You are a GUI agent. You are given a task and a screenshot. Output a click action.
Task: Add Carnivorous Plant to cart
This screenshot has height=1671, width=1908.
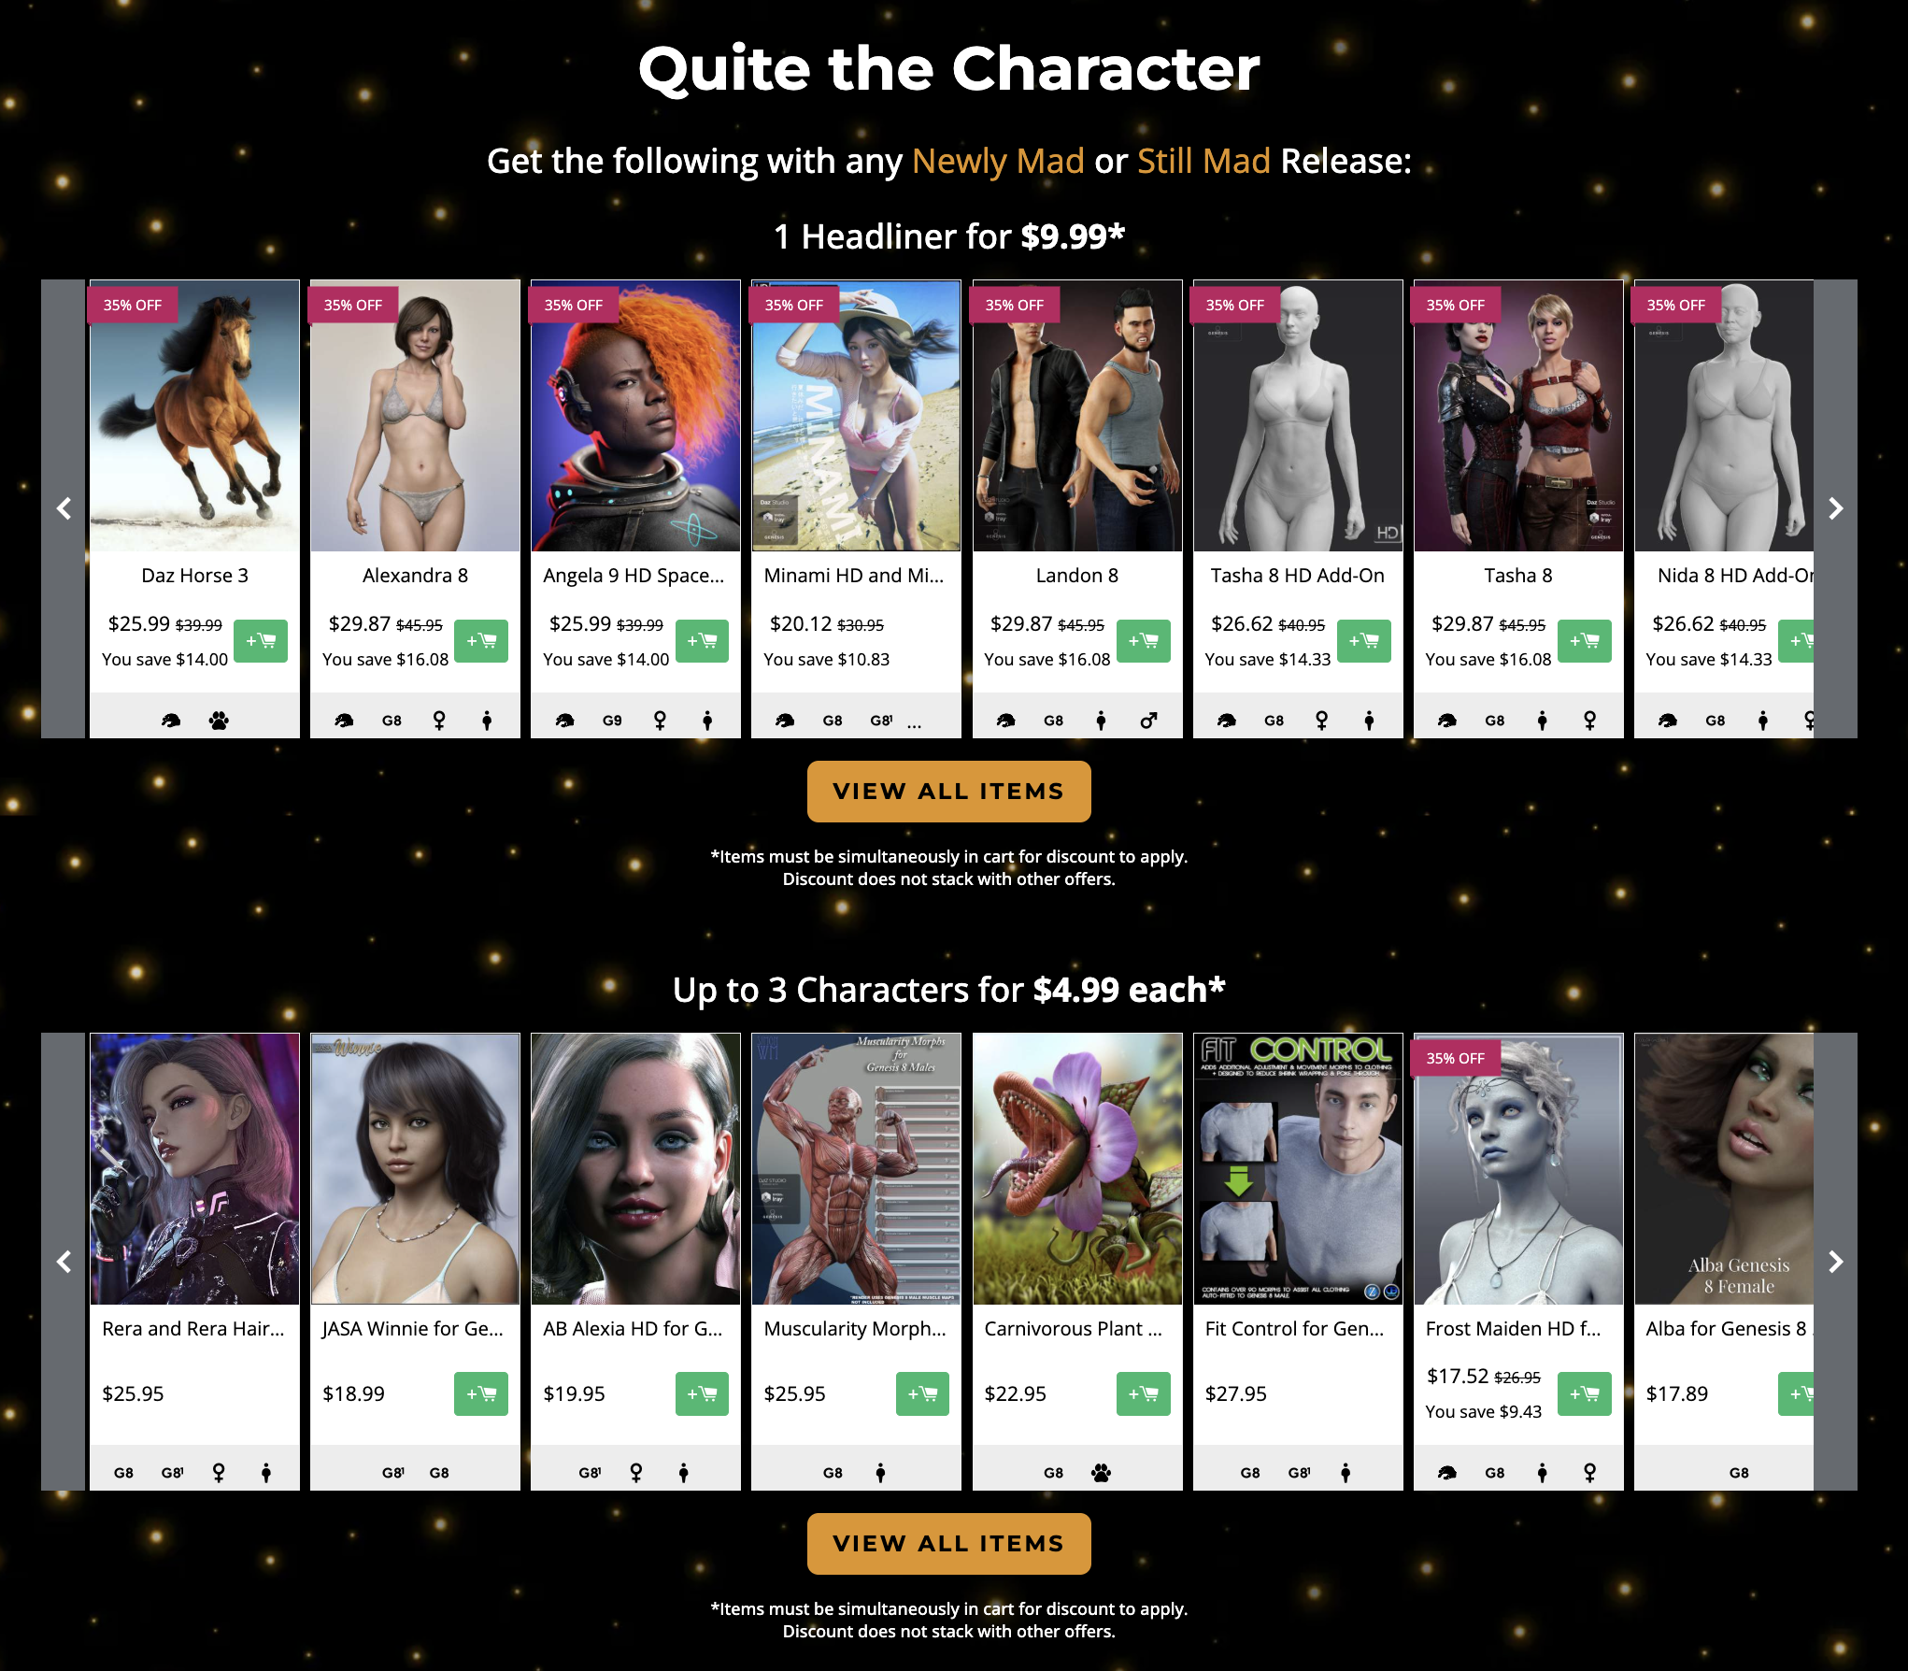(x=1143, y=1393)
